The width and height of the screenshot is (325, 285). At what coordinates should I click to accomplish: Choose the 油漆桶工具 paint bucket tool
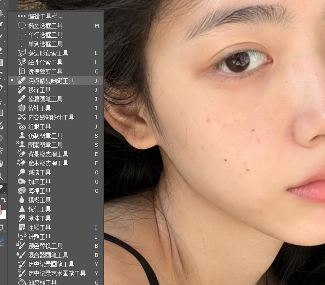(56, 282)
